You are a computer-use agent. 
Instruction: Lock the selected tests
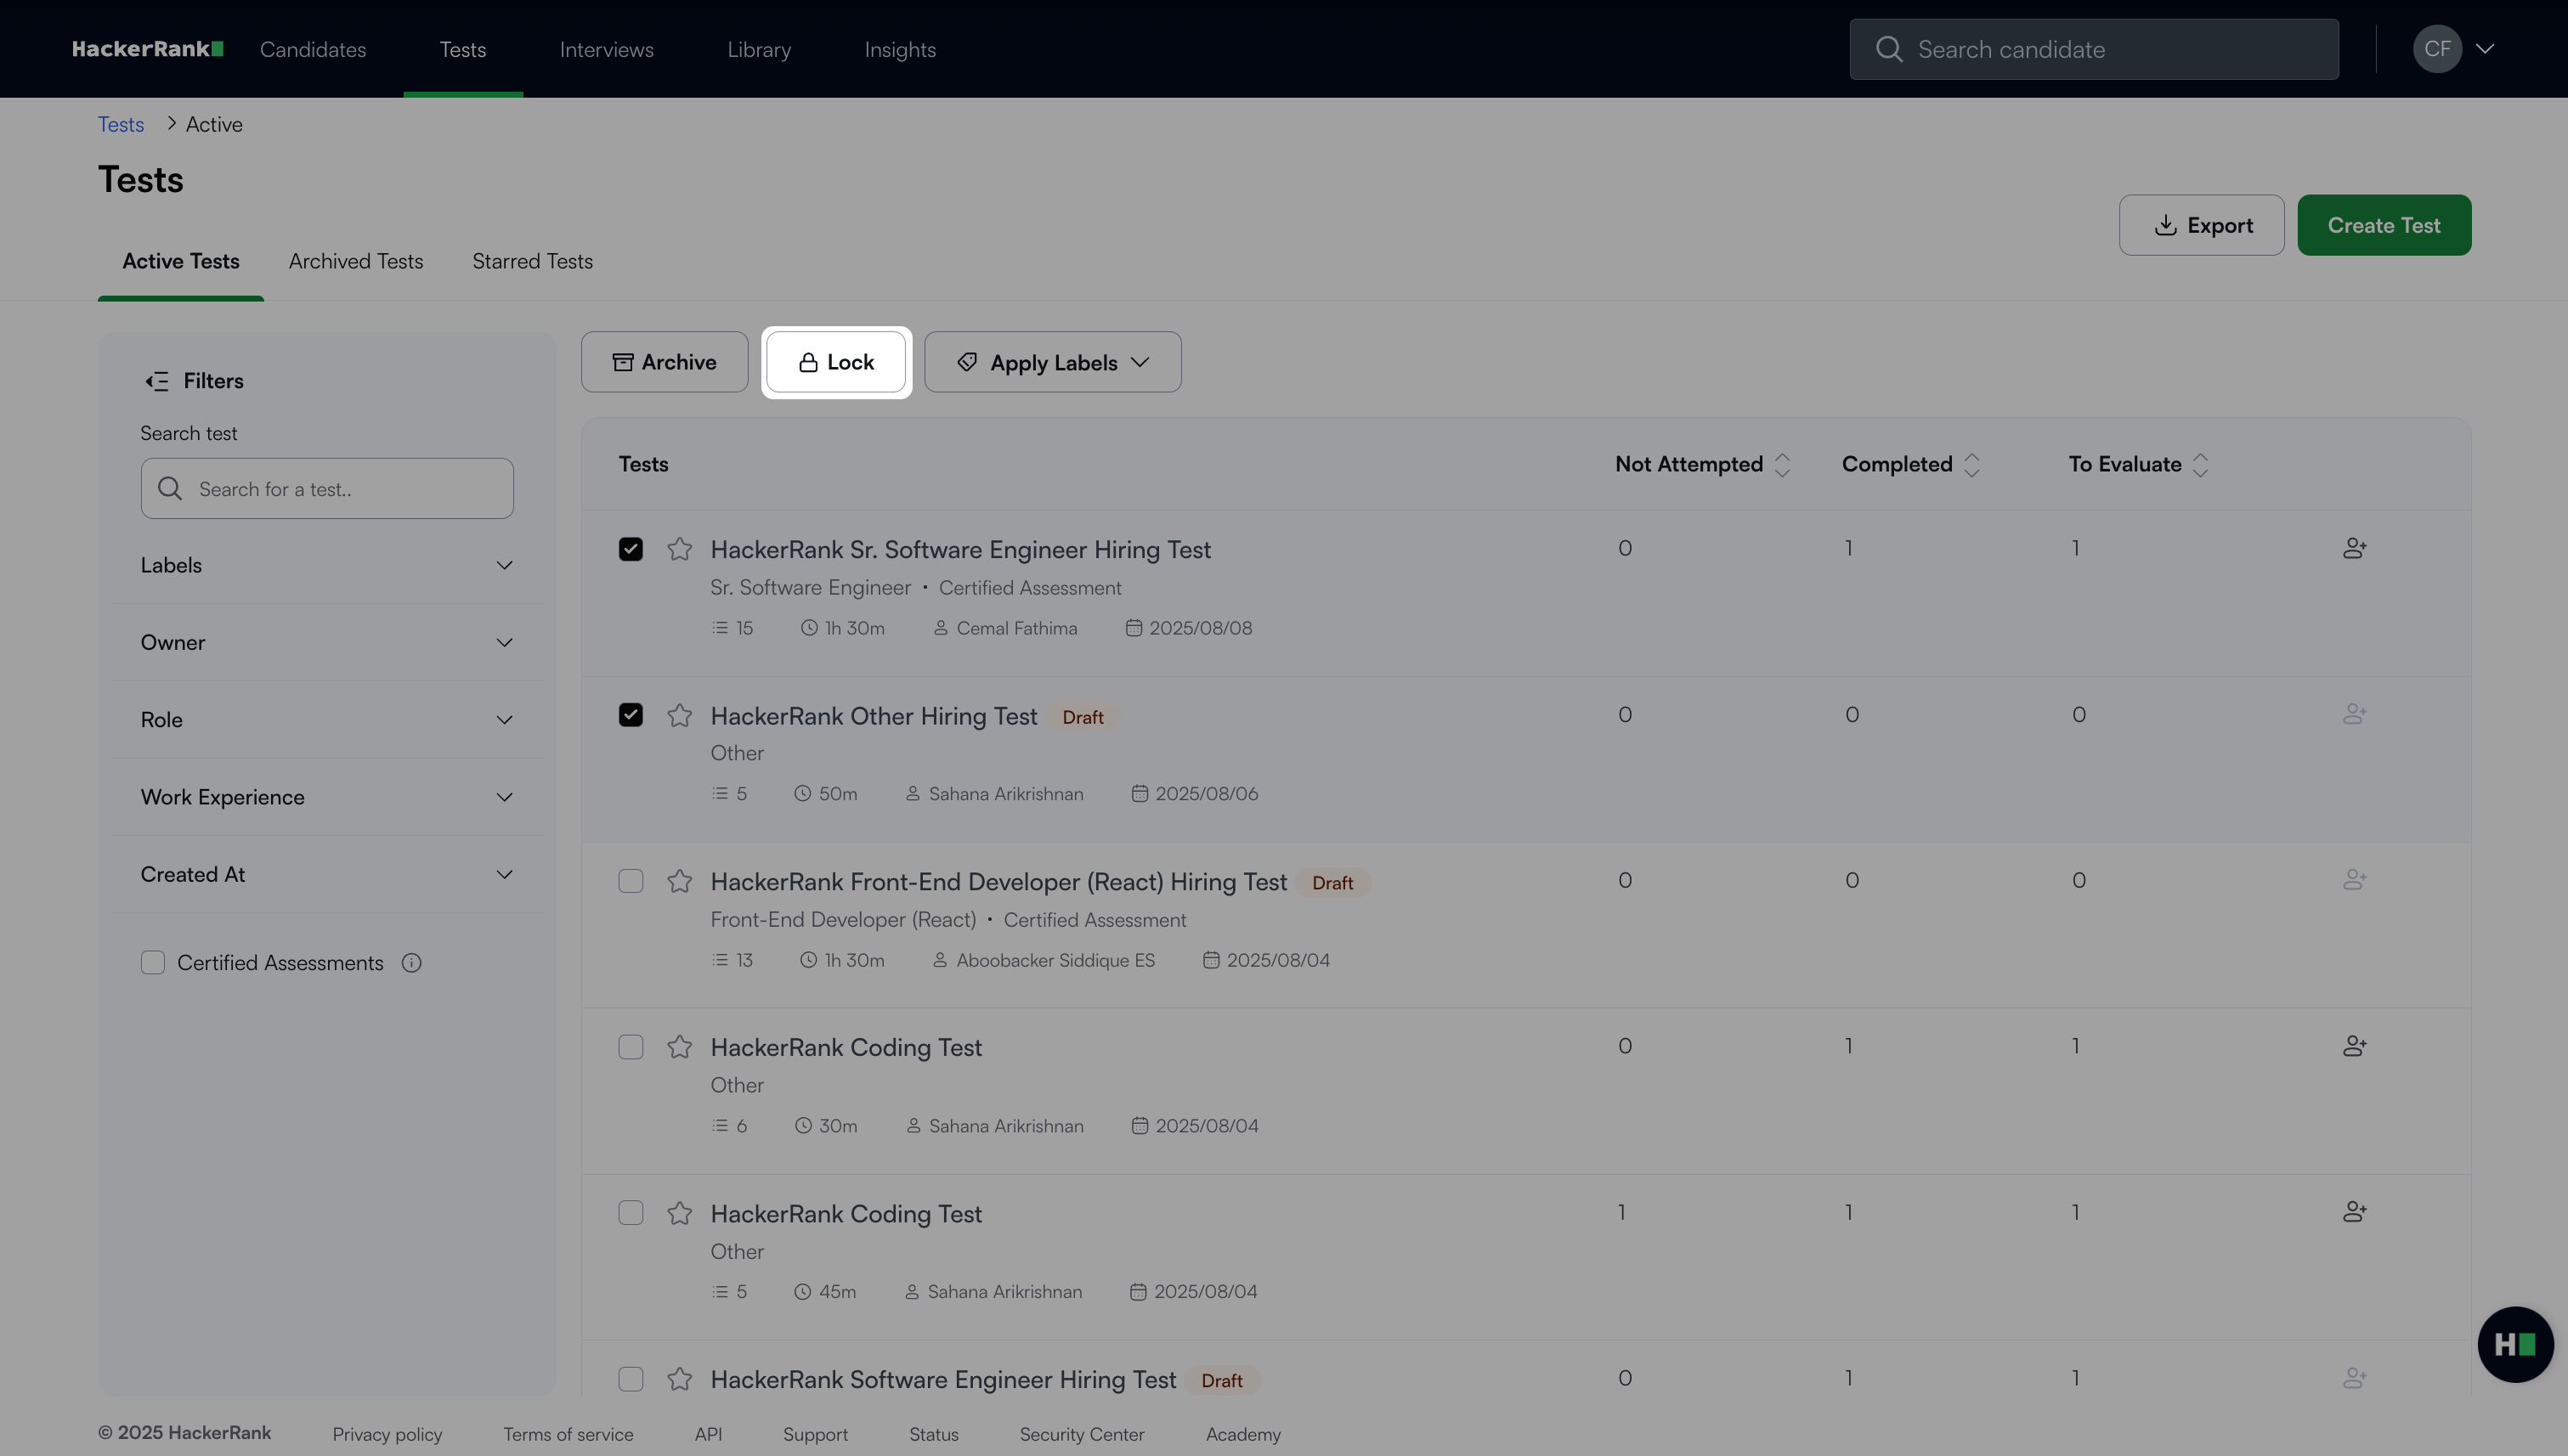(x=836, y=362)
